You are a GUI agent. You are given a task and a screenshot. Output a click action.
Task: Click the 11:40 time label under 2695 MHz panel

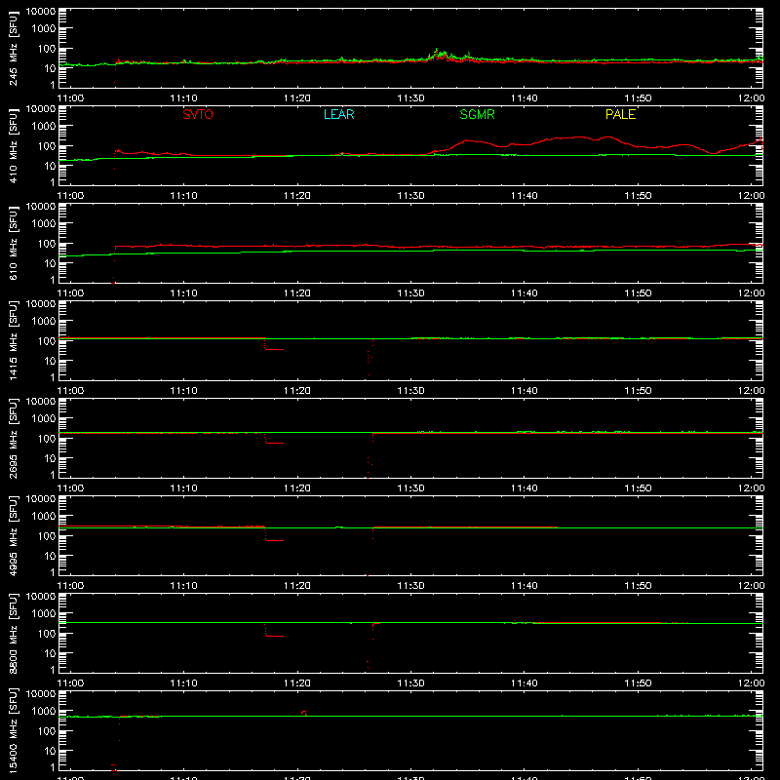[x=525, y=488]
